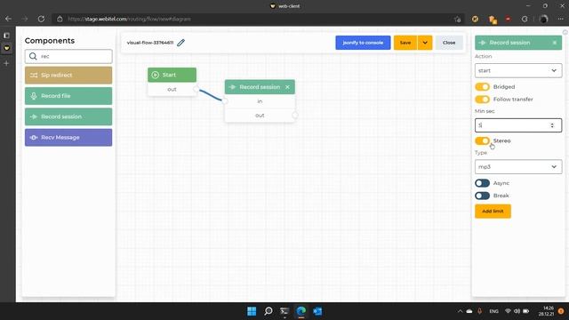Open Microsoft Edge from taskbar
The image size is (569, 320).
301,311
